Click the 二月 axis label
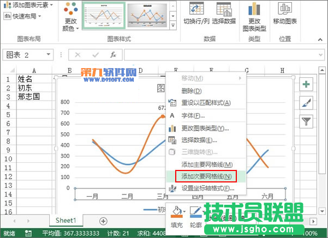 click(127, 196)
